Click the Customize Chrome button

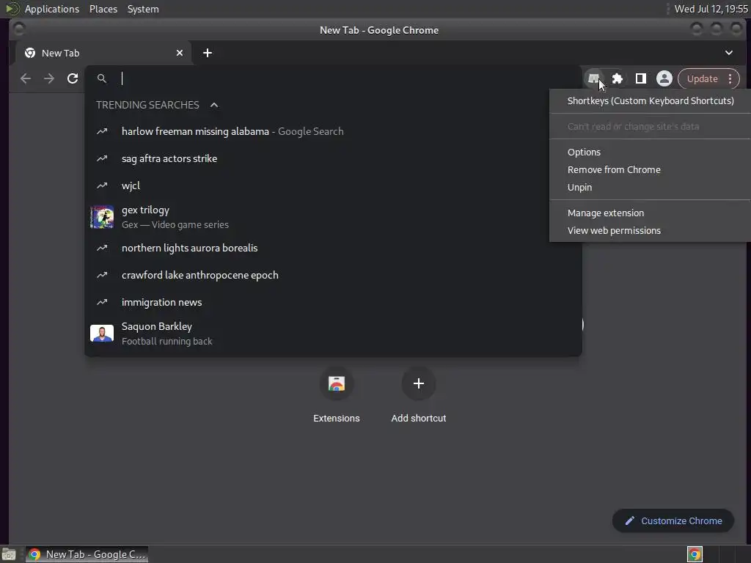click(x=673, y=521)
